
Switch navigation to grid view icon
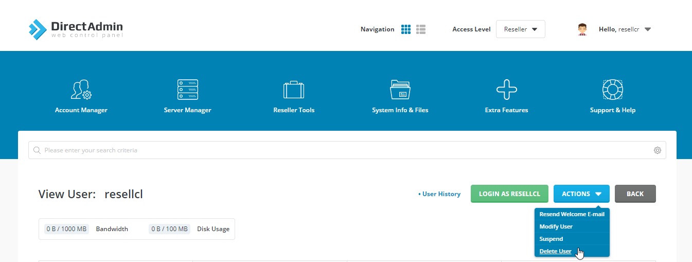click(x=406, y=29)
